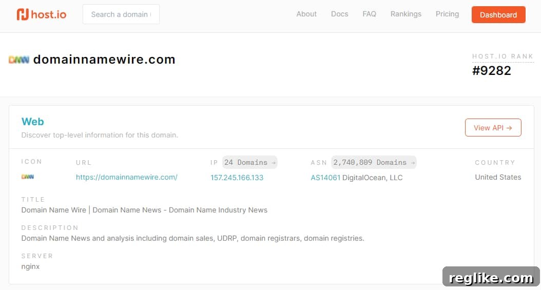Open the Docs menu item

click(339, 14)
